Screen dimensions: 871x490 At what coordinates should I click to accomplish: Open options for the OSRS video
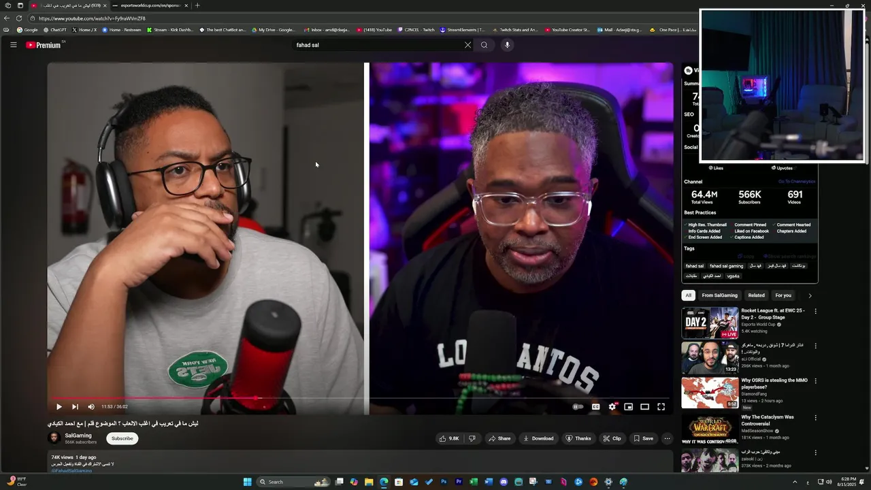pos(815,381)
